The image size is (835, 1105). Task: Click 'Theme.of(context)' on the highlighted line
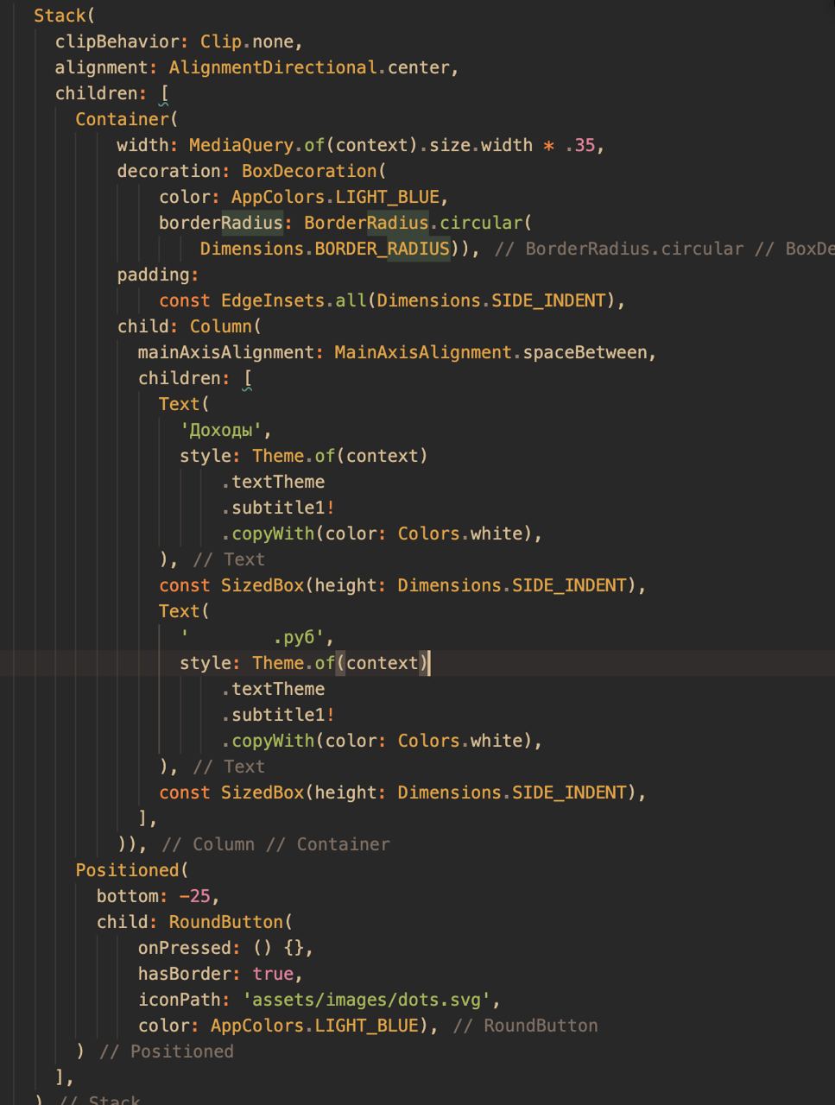(x=340, y=663)
